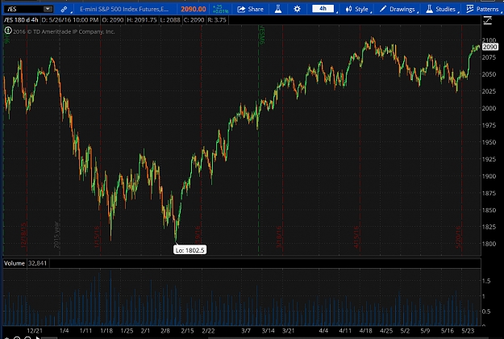Click the Share button
Viewport: 504px width, 339px height.
click(x=251, y=9)
